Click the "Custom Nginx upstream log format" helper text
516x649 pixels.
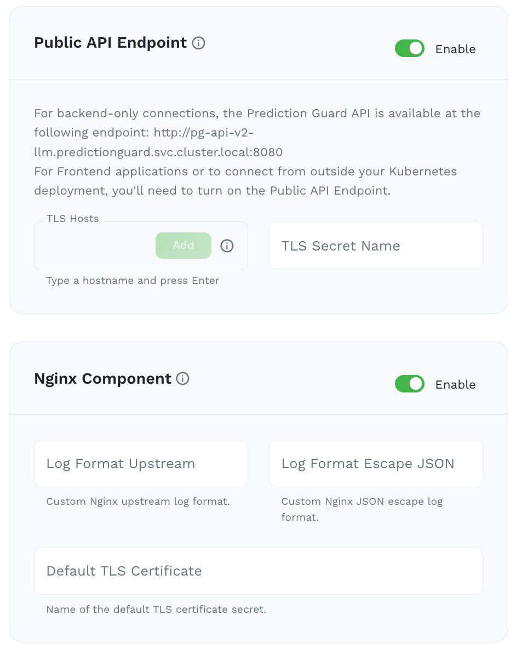coord(137,502)
